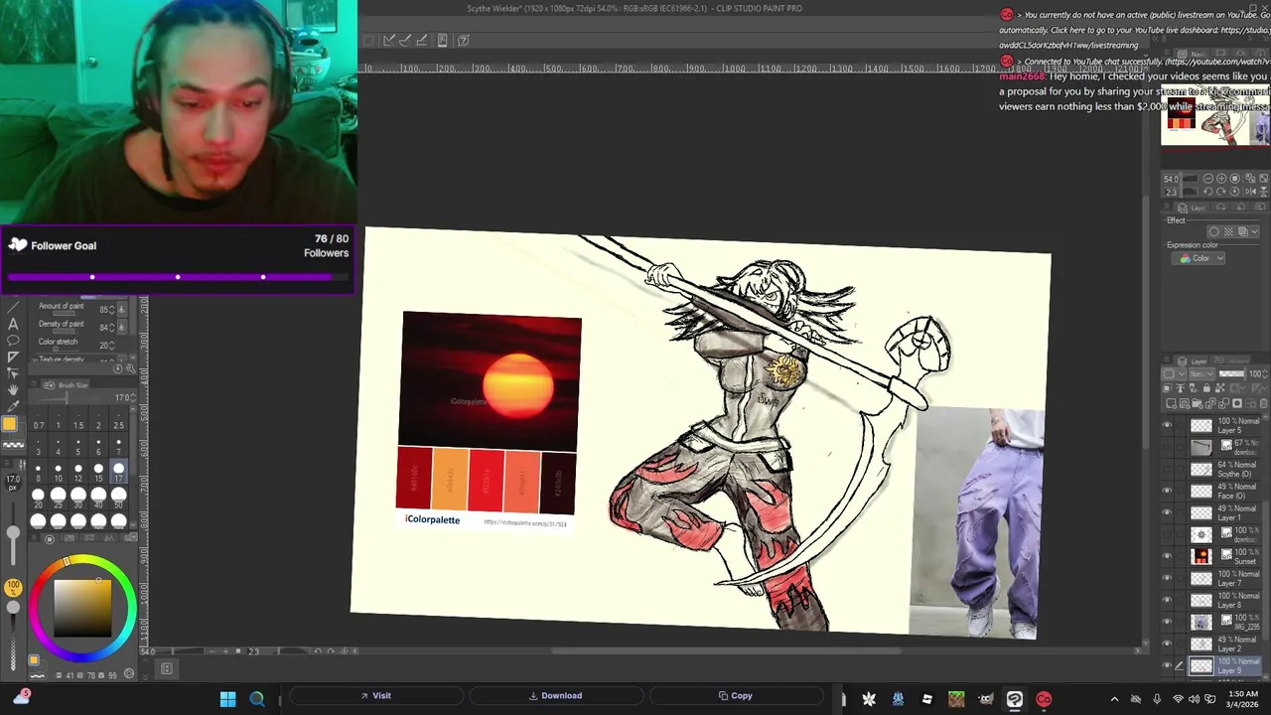Open Expression color dropdown
1271x715 pixels.
point(1199,258)
